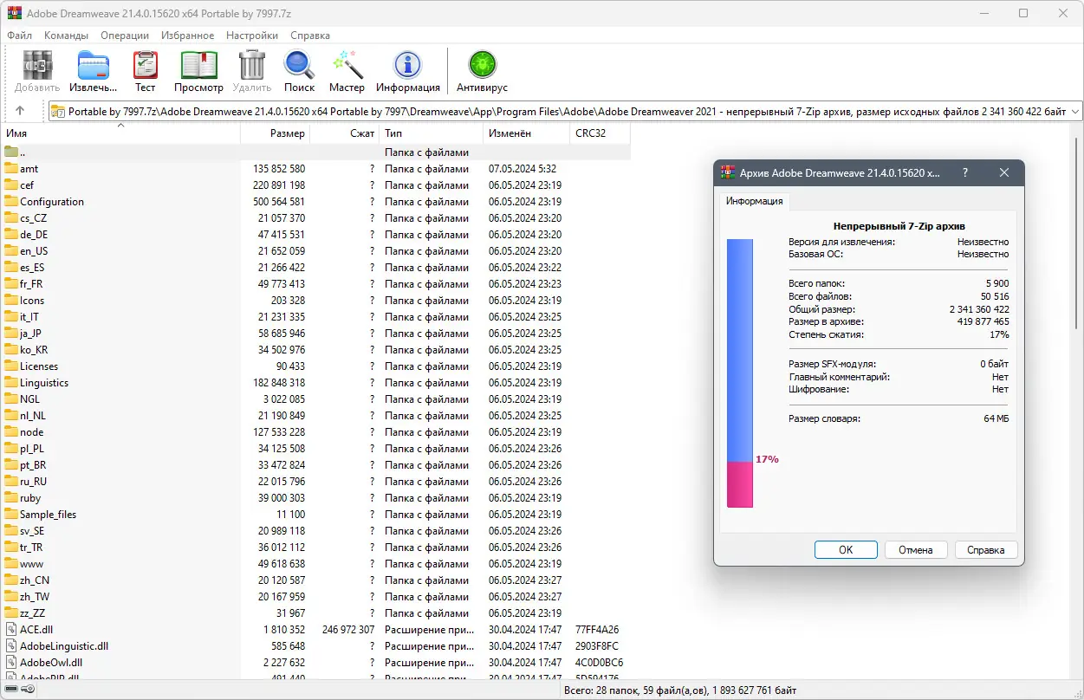Sort the list by the Имя column header
The width and height of the screenshot is (1084, 700).
(x=120, y=133)
